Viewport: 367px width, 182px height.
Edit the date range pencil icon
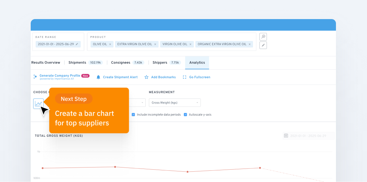pyautogui.click(x=77, y=44)
